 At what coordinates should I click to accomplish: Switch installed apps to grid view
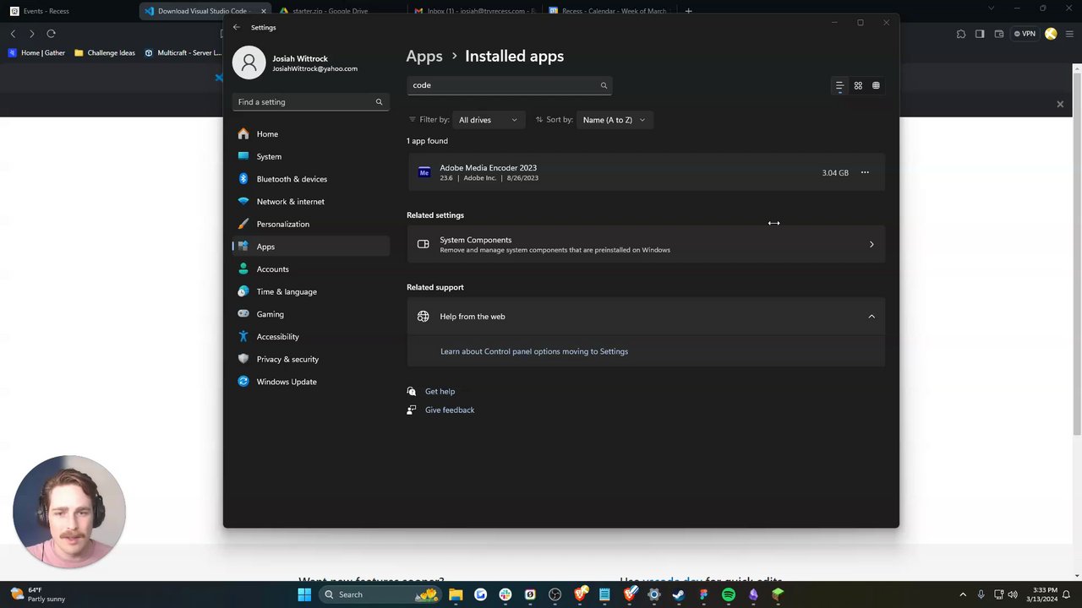pyautogui.click(x=858, y=85)
